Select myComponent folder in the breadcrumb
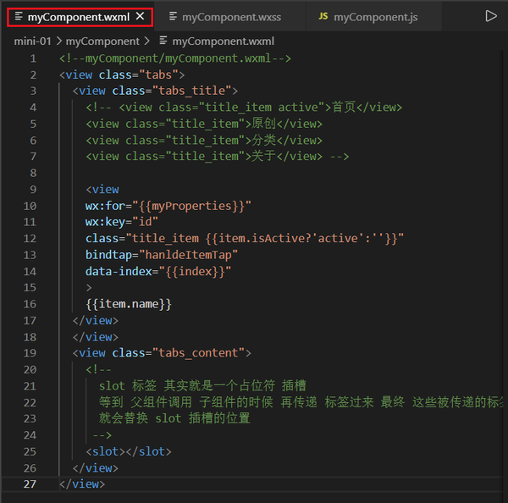This screenshot has width=508, height=503. (x=102, y=41)
